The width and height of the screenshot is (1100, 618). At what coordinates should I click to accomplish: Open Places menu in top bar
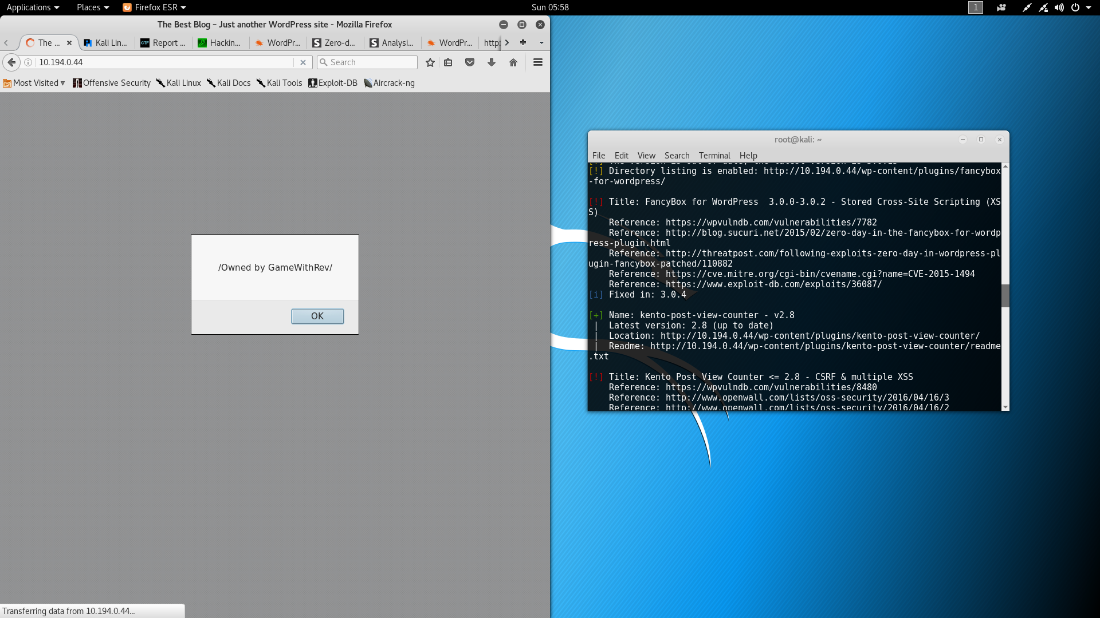pyautogui.click(x=93, y=7)
